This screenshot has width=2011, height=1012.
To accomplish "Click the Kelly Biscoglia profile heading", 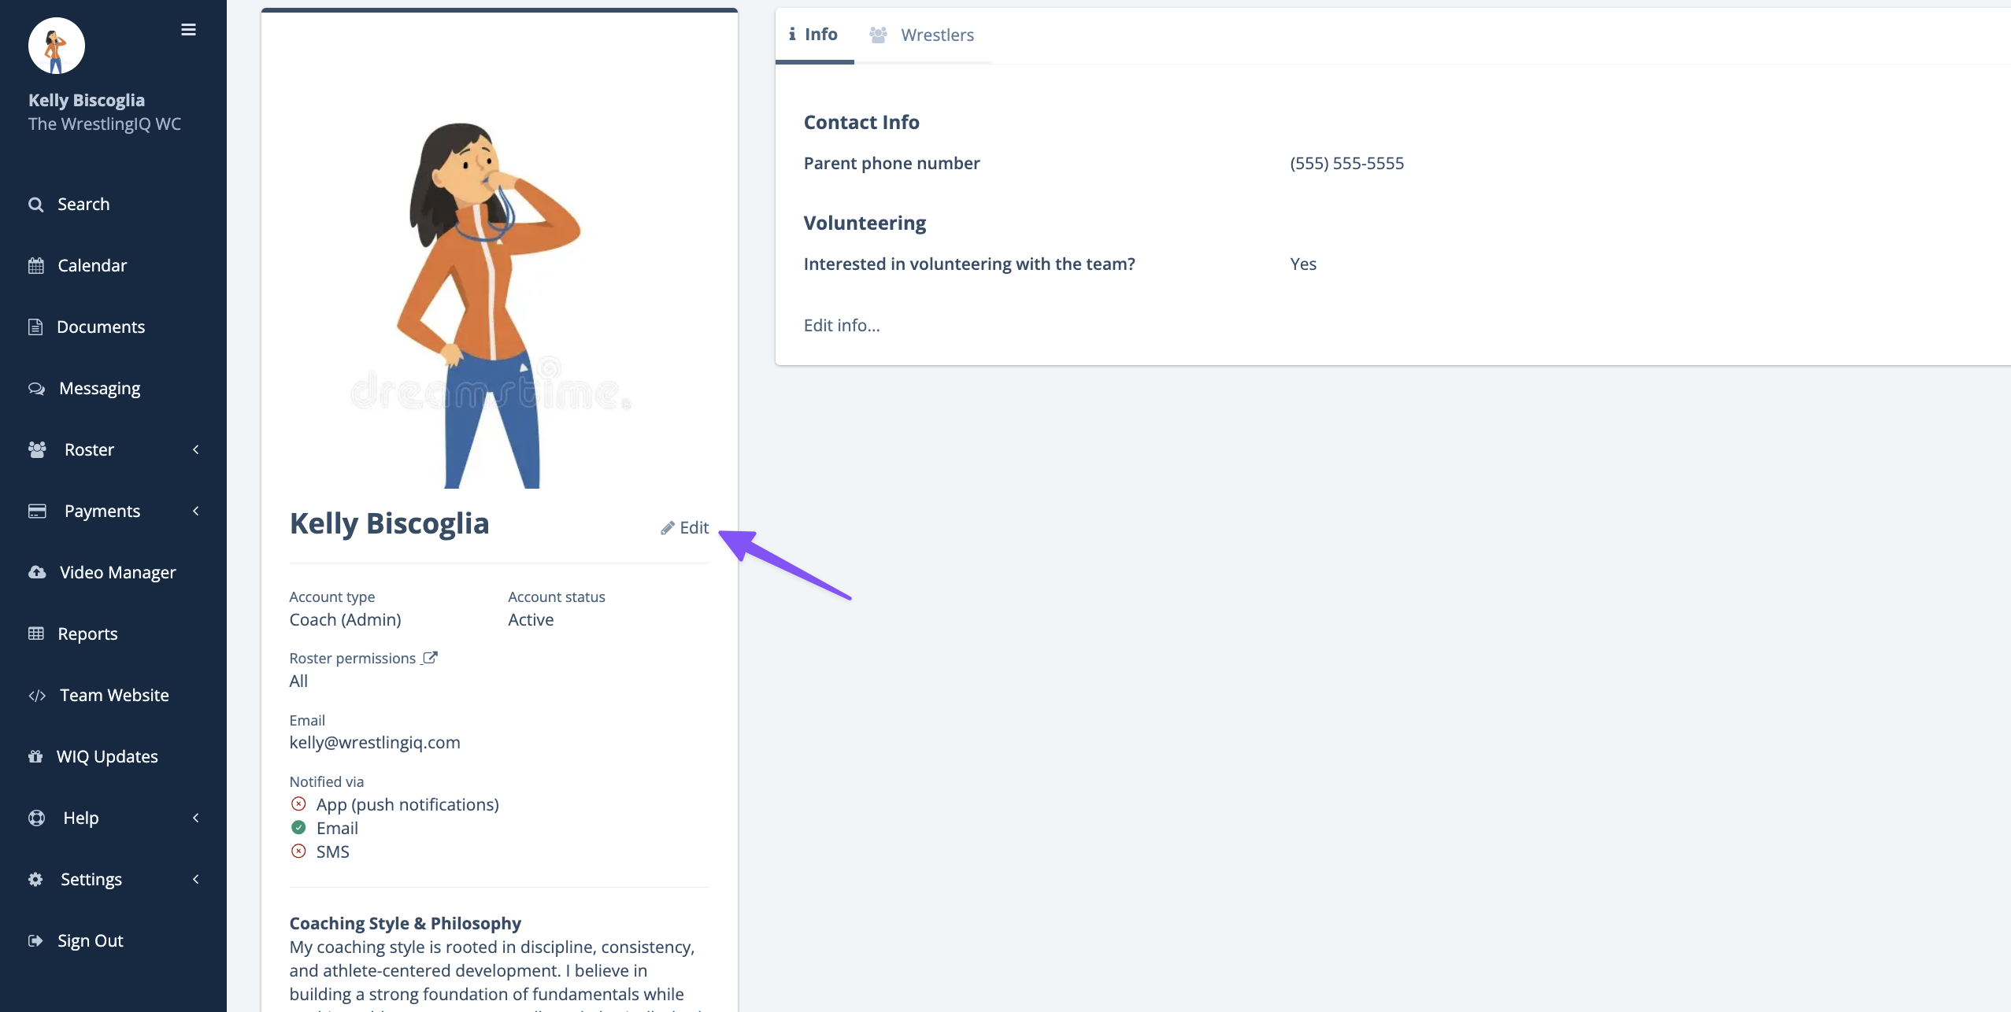I will (389, 524).
